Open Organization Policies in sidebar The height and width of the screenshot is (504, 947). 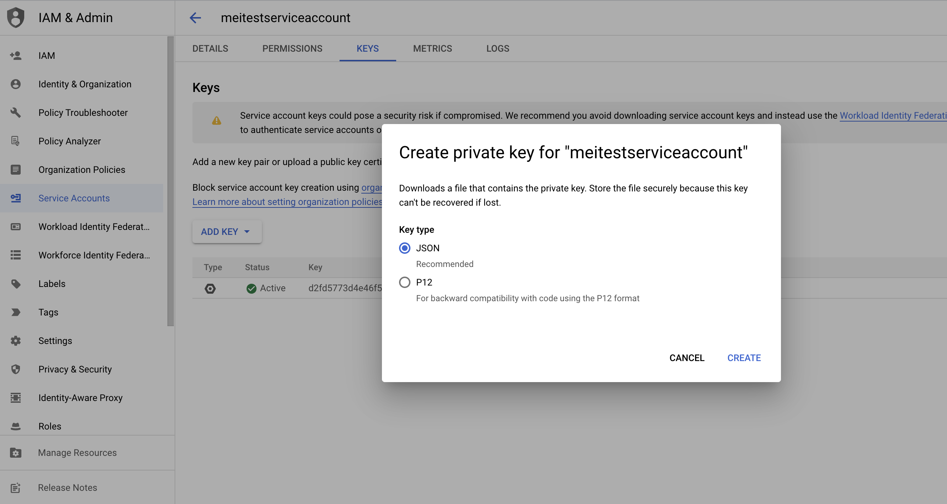pos(82,170)
